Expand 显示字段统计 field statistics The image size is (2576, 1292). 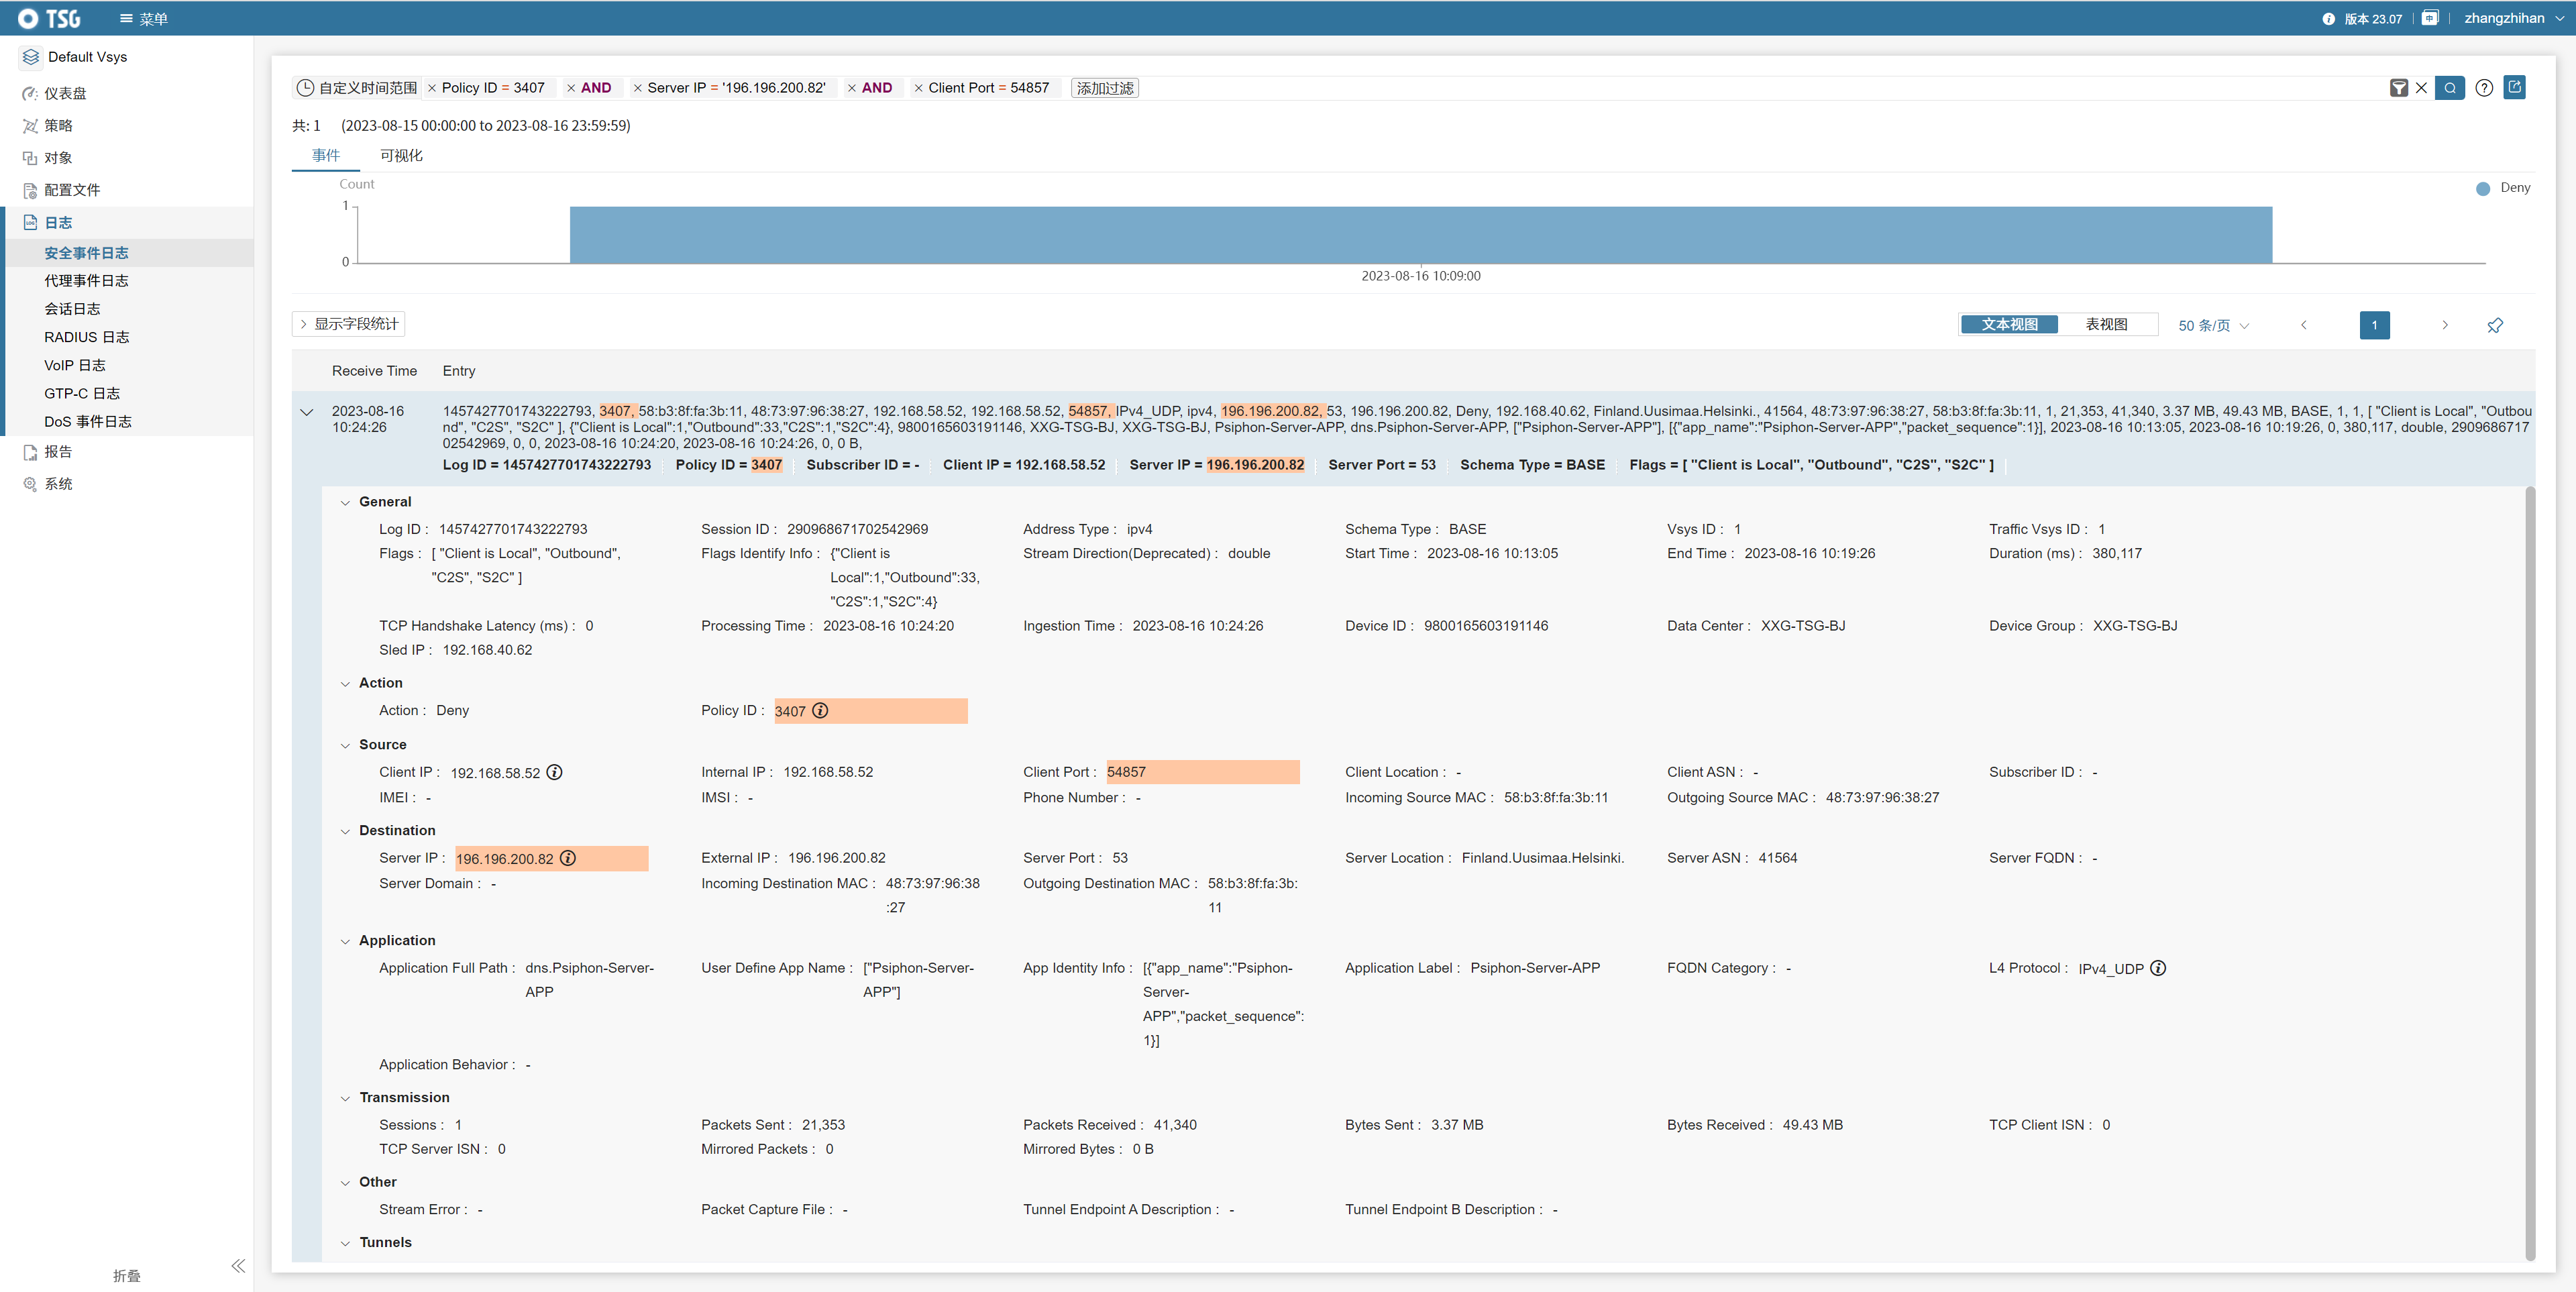pos(348,324)
